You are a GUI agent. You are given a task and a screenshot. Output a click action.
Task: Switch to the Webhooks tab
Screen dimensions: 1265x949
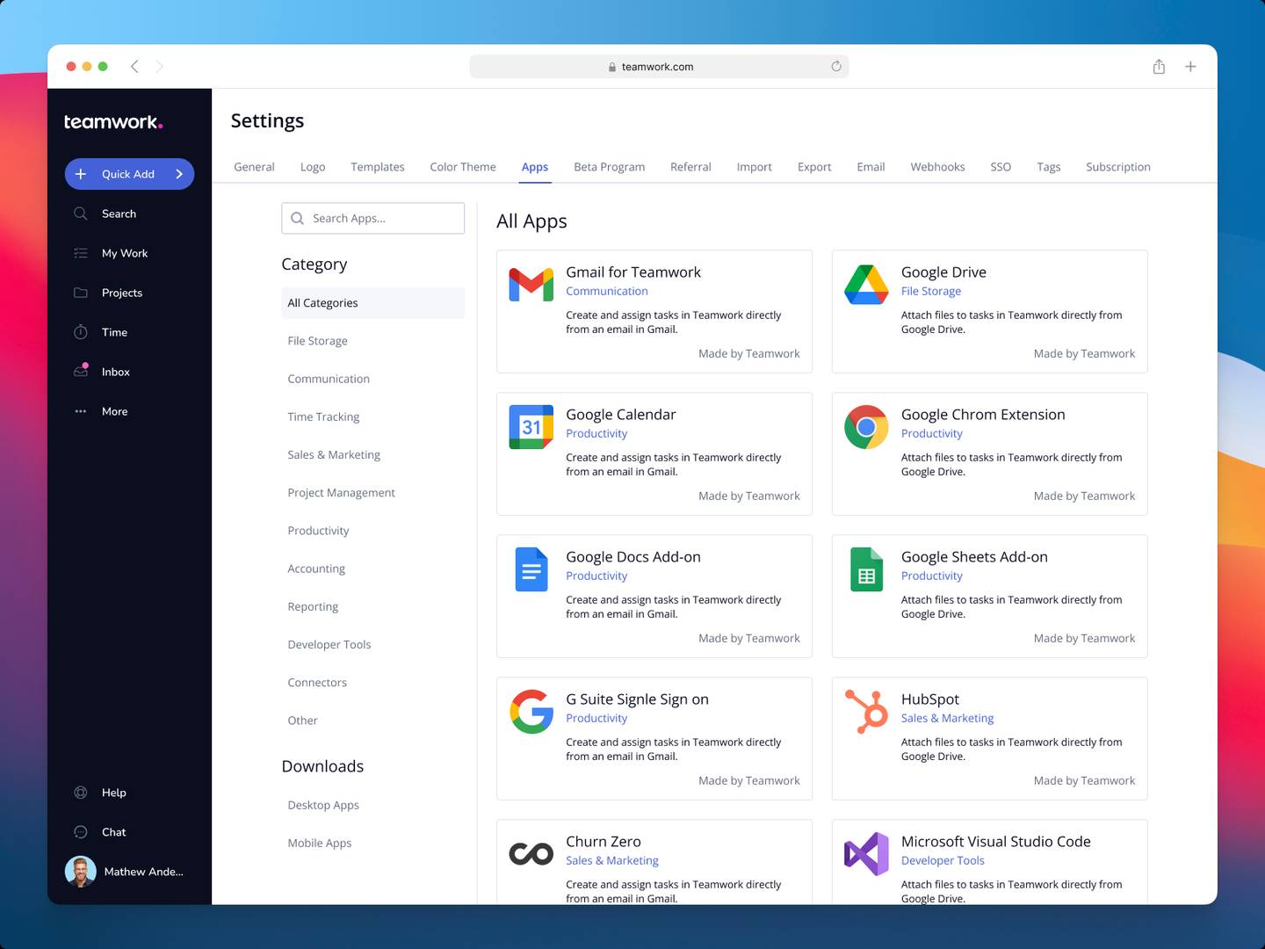pyautogui.click(x=937, y=167)
